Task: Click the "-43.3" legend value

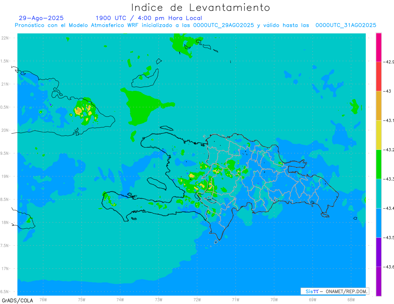Action: (389, 179)
